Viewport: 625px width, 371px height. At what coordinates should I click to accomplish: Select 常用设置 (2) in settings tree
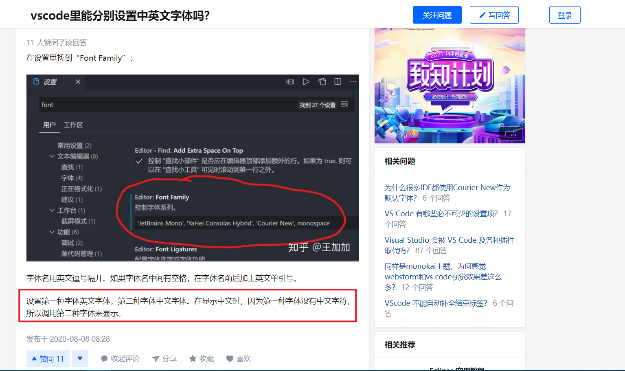point(75,145)
